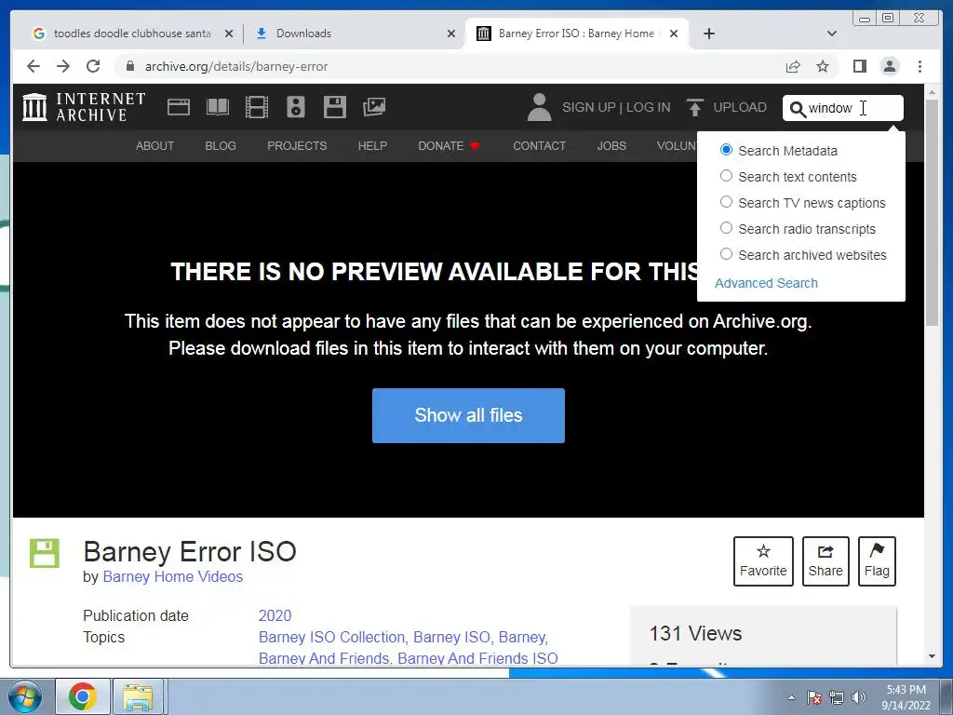
Task: Switch to the toodles doodle clubhouse tab
Action: pos(132,34)
